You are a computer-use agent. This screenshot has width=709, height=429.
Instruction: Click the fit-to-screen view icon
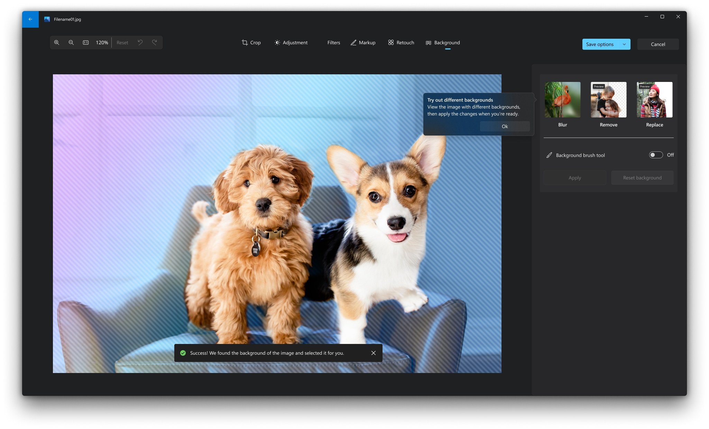[x=85, y=42]
